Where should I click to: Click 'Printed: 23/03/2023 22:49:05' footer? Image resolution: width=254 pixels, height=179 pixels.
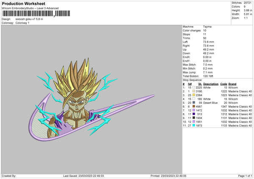click(168, 176)
